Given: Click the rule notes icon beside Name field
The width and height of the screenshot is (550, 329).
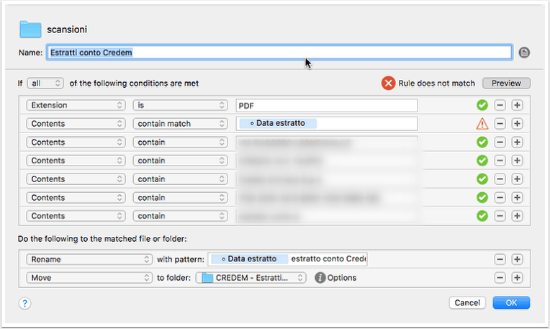Looking at the screenshot, I should click(524, 53).
